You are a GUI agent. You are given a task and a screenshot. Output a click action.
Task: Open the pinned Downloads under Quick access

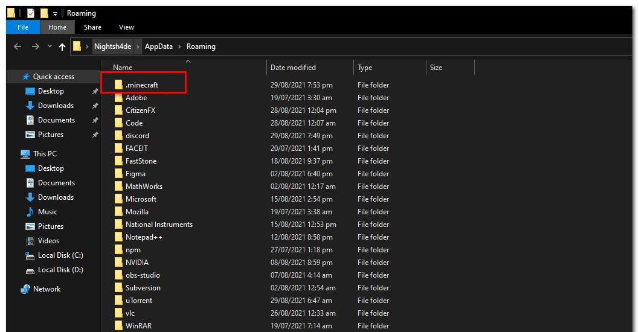point(56,106)
